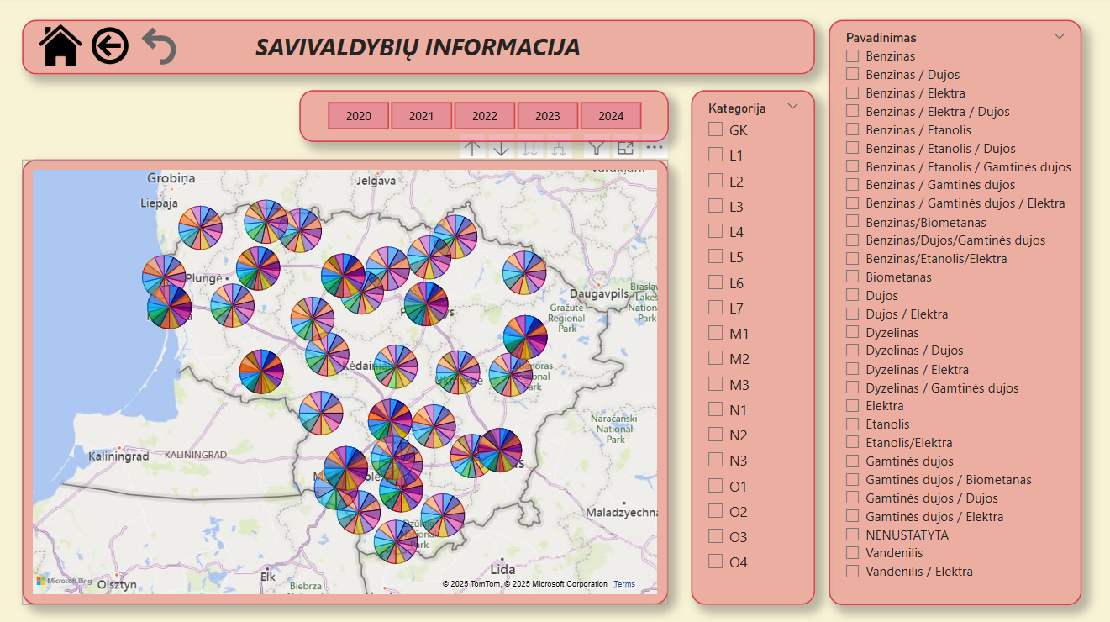The height and width of the screenshot is (622, 1110).
Task: Check the NENUSTATYTA checkbox
Action: pyautogui.click(x=853, y=535)
